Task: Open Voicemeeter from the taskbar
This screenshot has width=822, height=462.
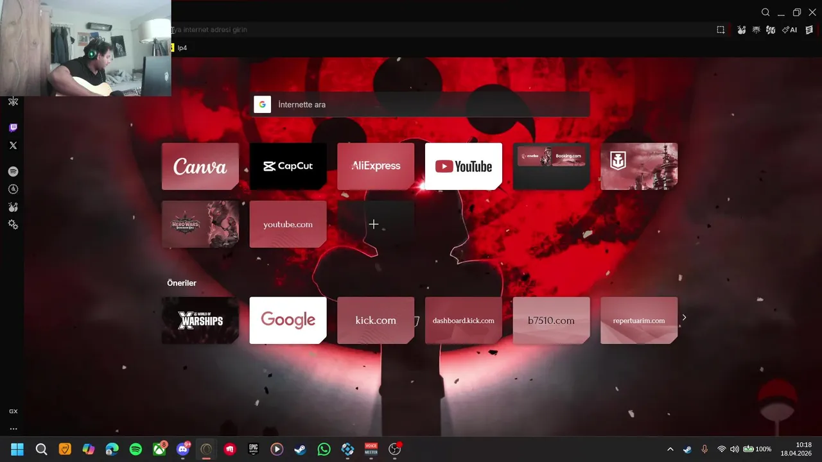Action: pos(371,449)
